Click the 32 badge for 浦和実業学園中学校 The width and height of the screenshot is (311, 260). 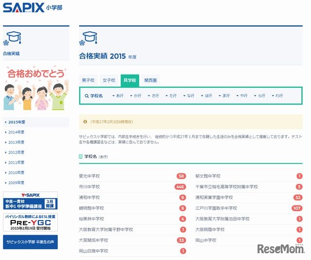[298, 197]
